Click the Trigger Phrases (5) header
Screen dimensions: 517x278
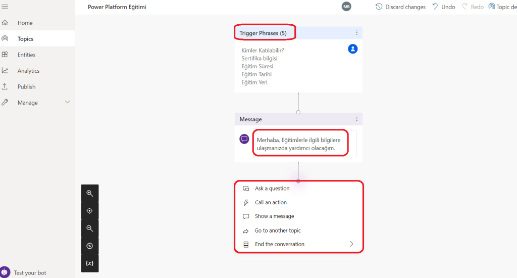[263, 33]
